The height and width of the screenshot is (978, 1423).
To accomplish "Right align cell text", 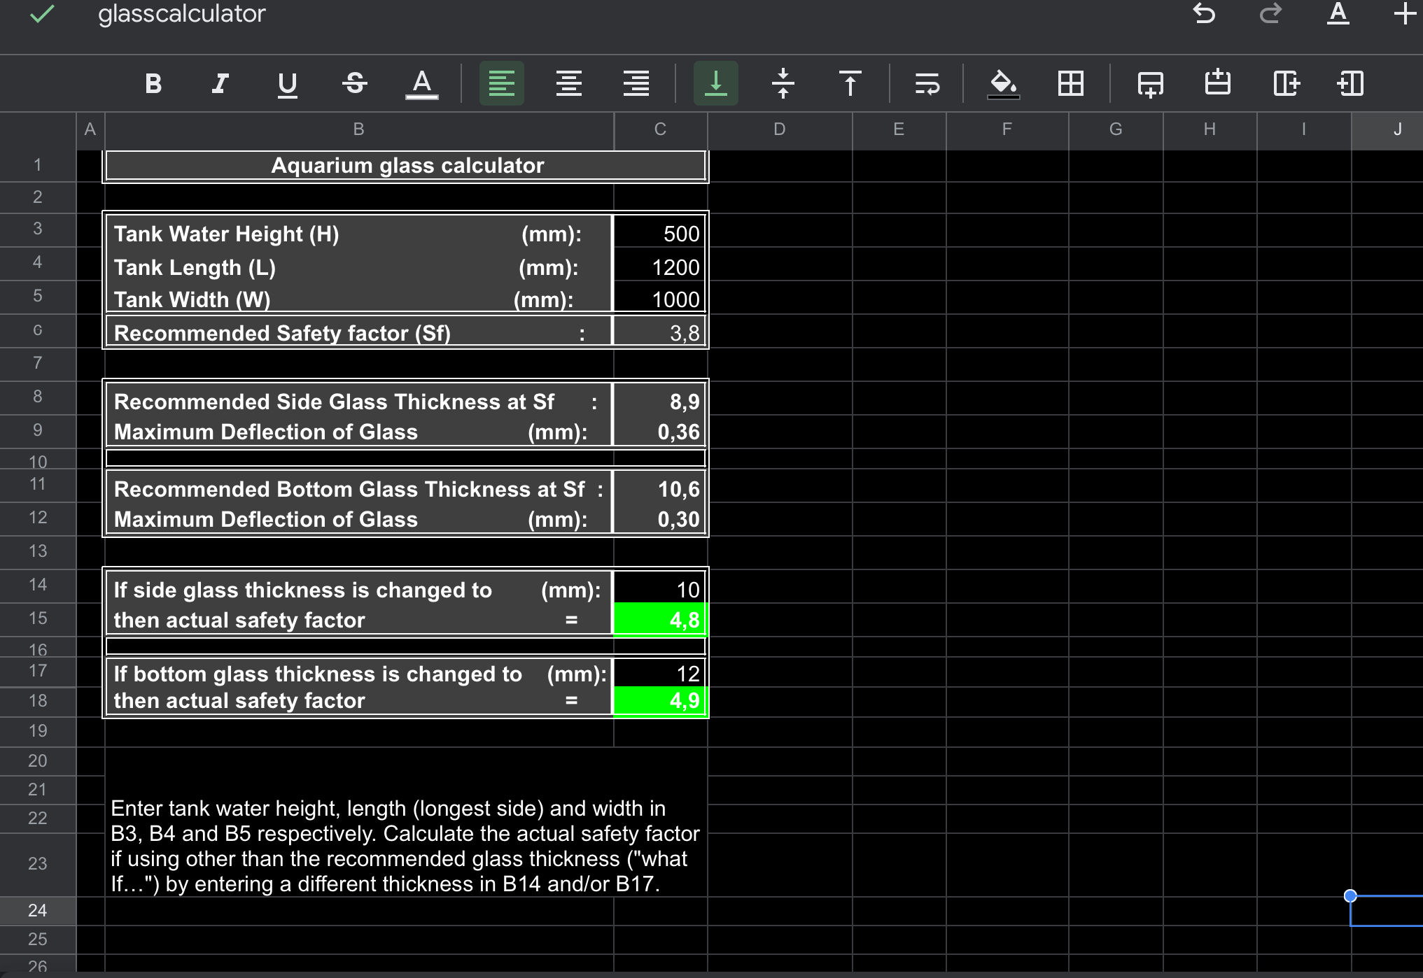I will click(x=636, y=83).
